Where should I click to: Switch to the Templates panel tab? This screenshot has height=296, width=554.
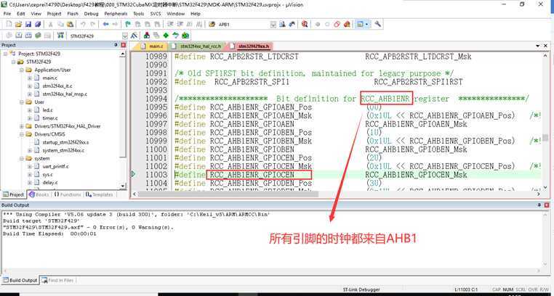click(x=100, y=194)
